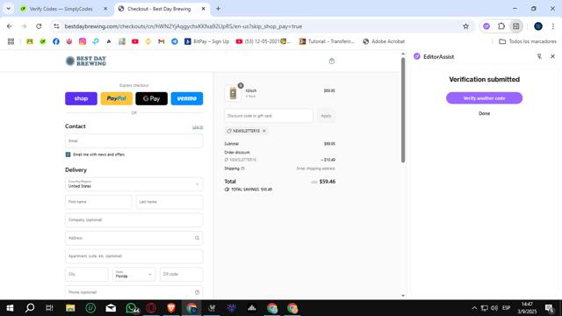This screenshot has height=316, width=562.
Task: Open the purple EditorAssist extension icon
Action: click(486, 26)
